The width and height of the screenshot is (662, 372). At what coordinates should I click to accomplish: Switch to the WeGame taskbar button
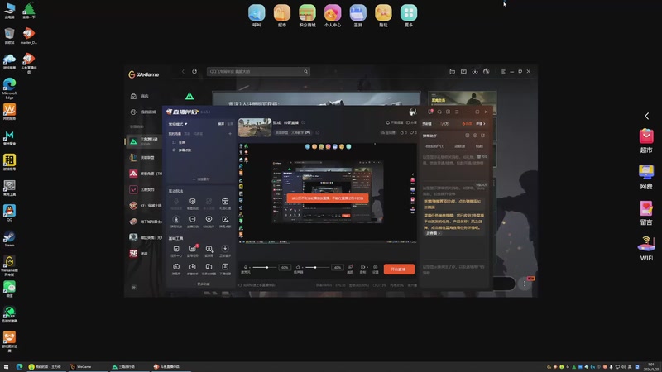tap(87, 366)
